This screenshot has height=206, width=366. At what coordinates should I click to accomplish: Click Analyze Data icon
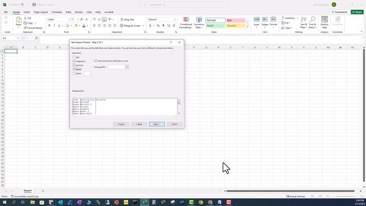click(x=324, y=19)
